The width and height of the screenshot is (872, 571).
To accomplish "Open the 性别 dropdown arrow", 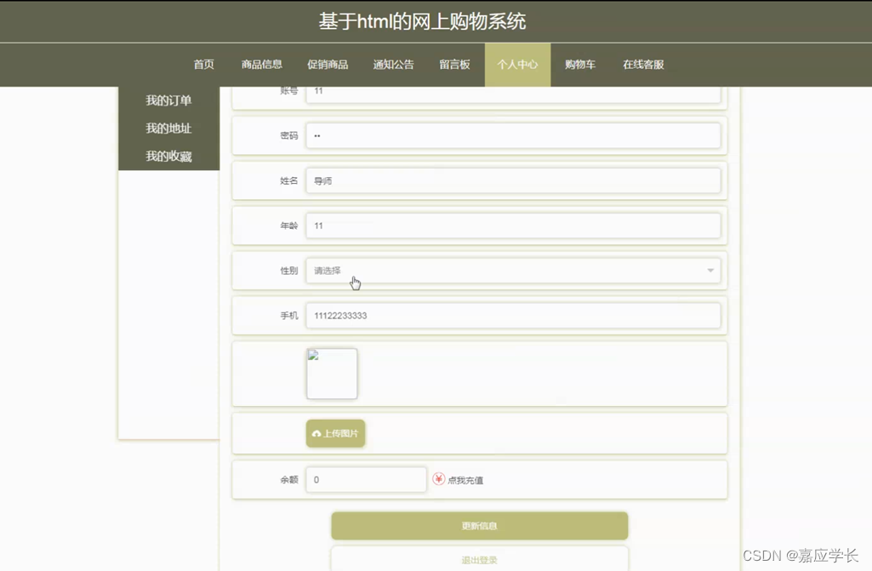I will click(x=710, y=271).
